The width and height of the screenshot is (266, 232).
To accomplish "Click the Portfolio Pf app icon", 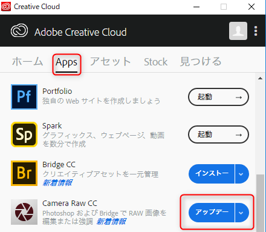I will 24,97.
